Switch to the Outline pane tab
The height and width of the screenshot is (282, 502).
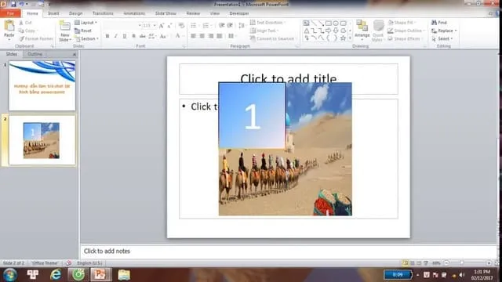pyautogui.click(x=35, y=54)
